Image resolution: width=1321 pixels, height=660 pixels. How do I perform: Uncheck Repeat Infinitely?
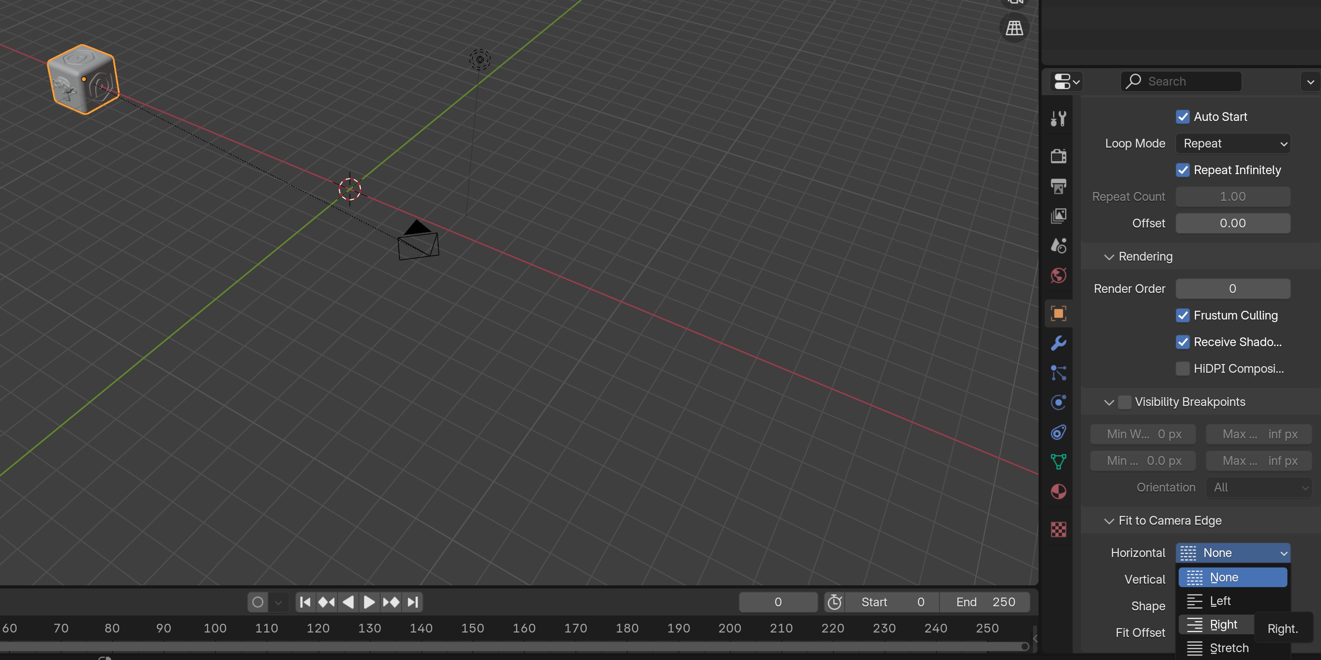click(1183, 170)
